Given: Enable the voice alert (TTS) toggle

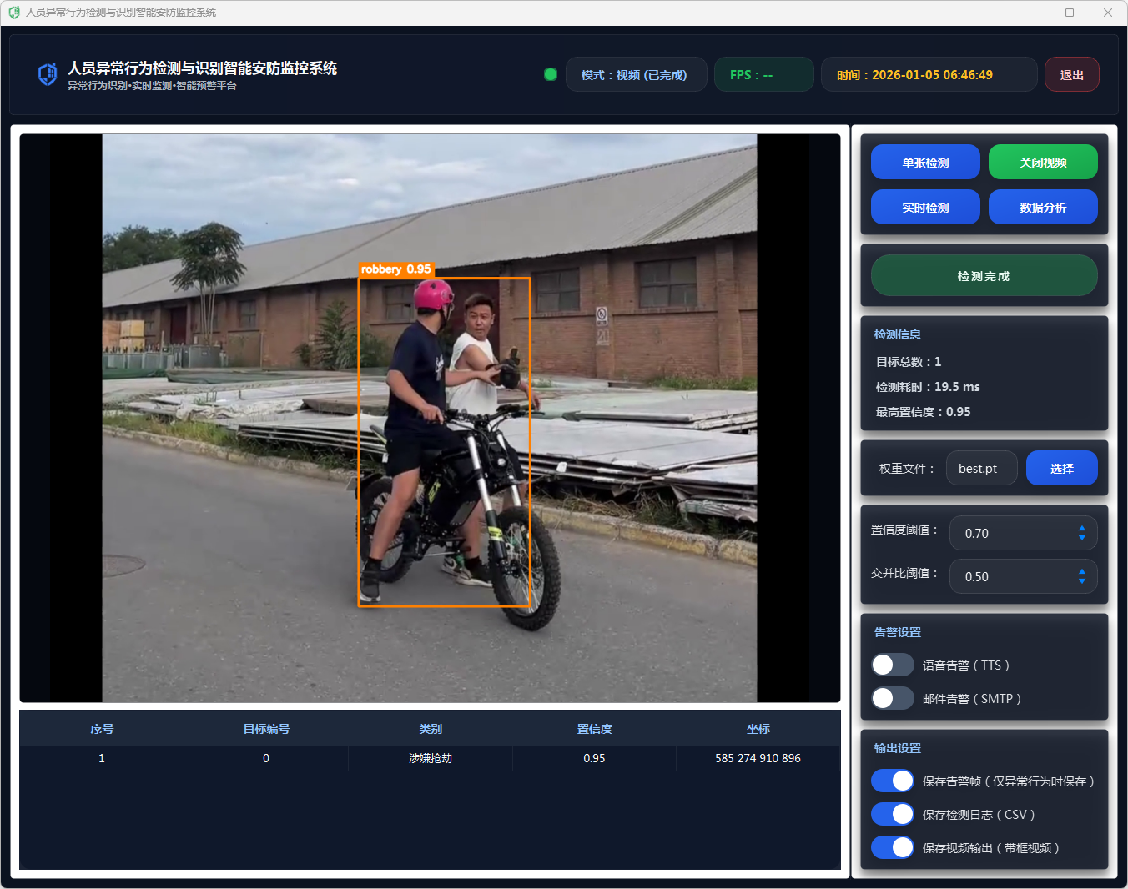Looking at the screenshot, I should [892, 665].
